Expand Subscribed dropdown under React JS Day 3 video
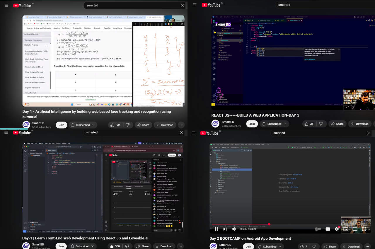This screenshot has width=375, height=249. click(x=274, y=124)
